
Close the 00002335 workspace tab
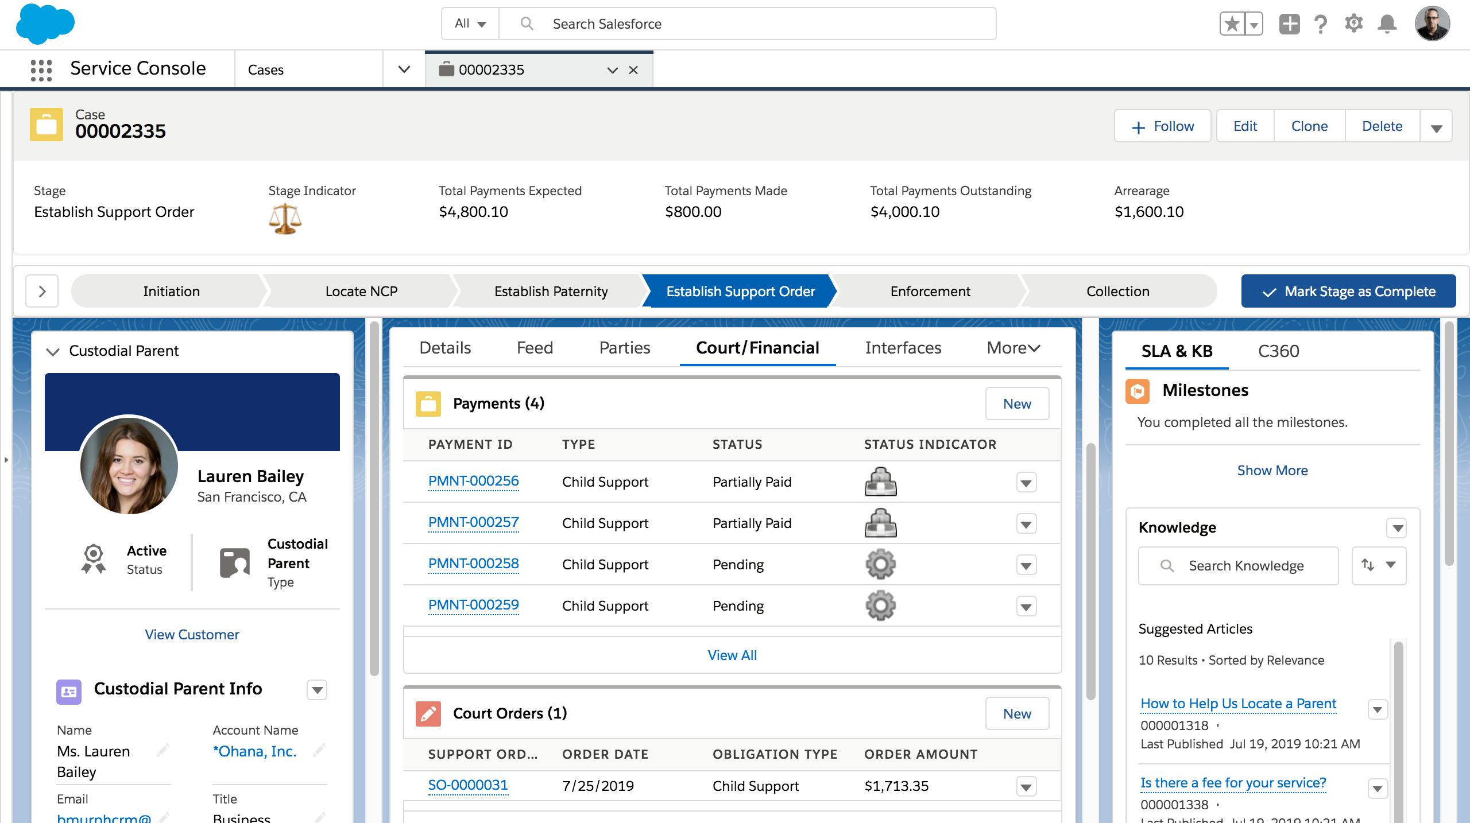[633, 70]
